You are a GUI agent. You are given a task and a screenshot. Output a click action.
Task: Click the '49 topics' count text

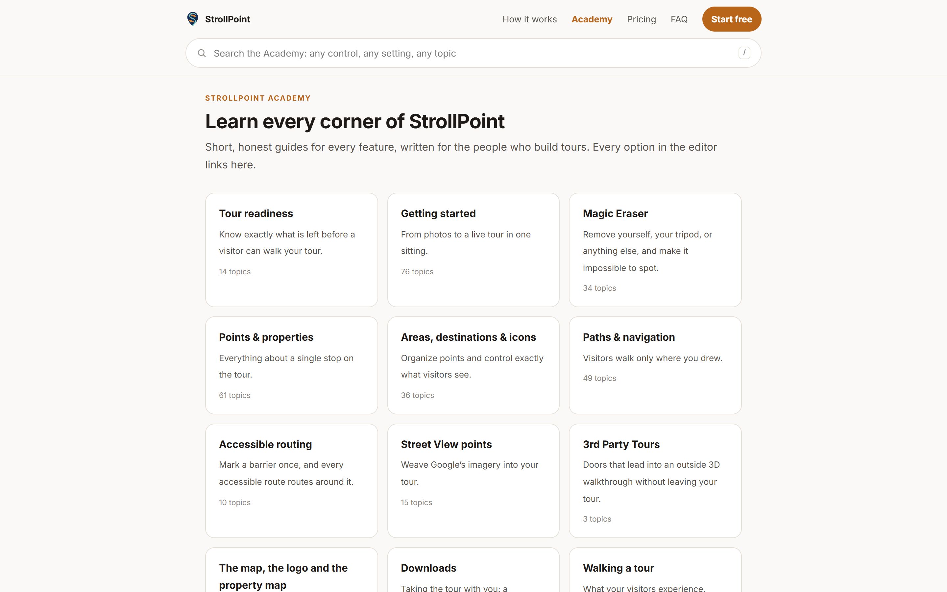tap(599, 378)
